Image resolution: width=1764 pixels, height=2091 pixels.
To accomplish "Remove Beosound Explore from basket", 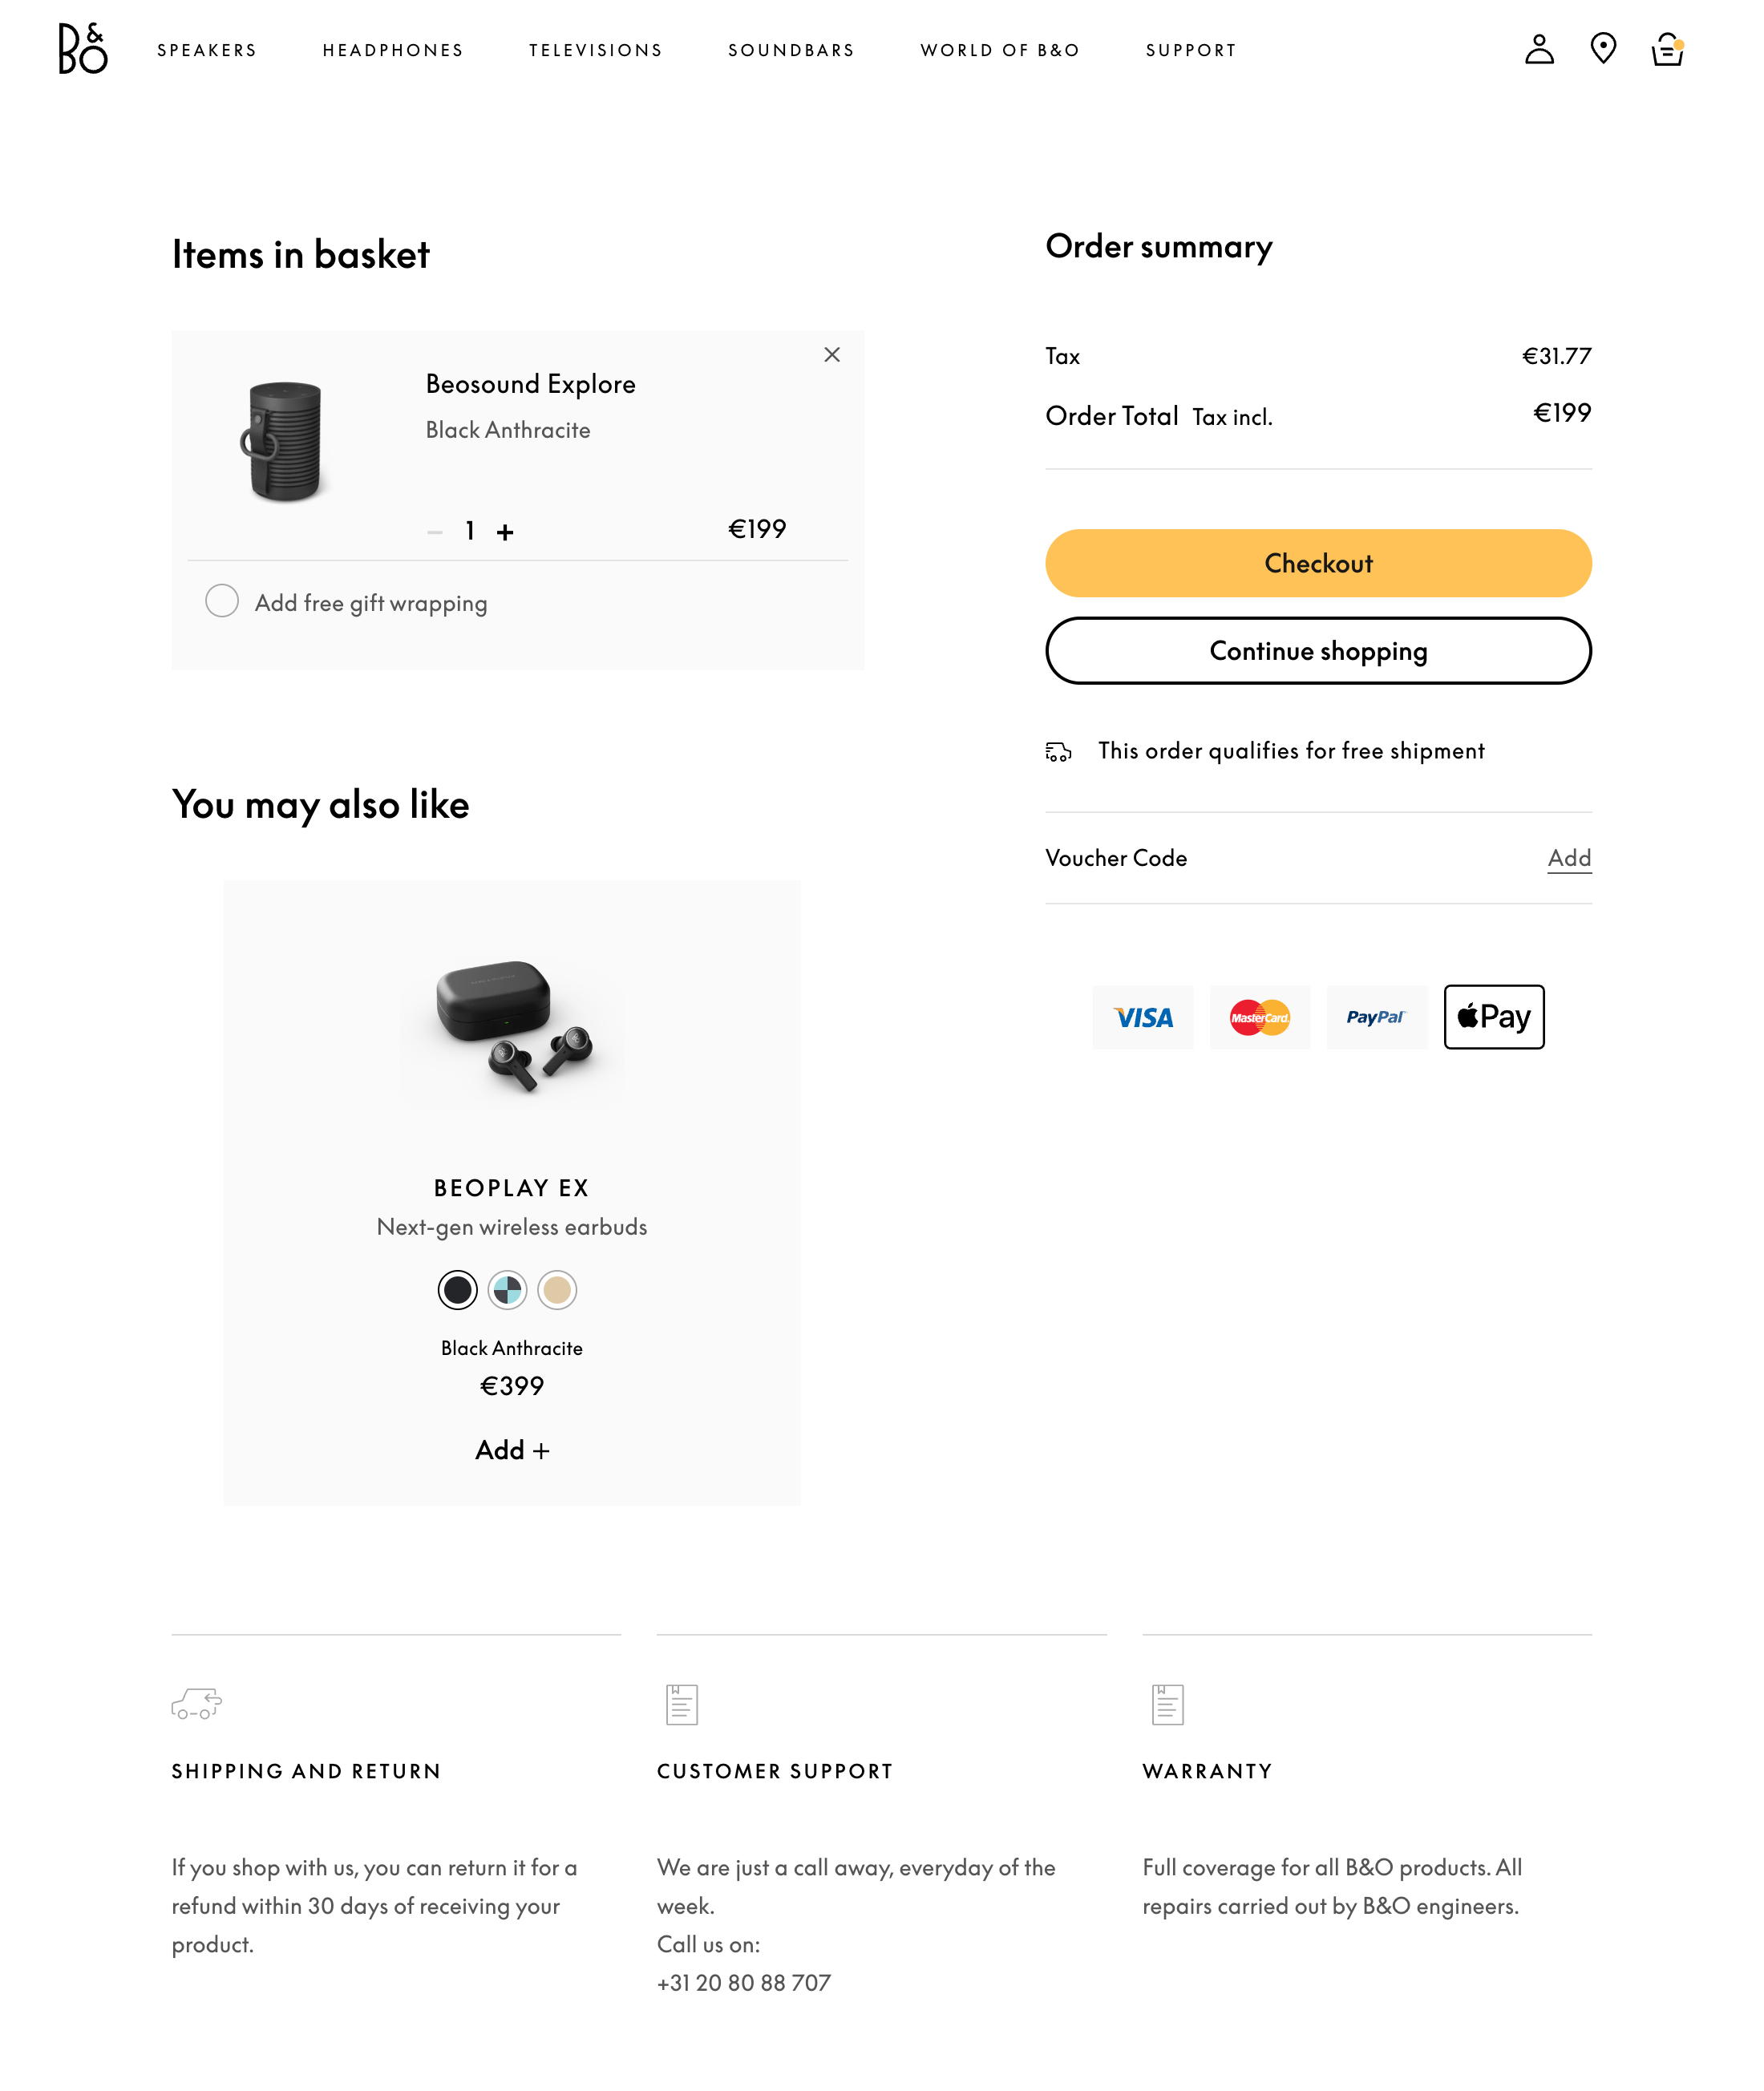I will click(x=831, y=354).
